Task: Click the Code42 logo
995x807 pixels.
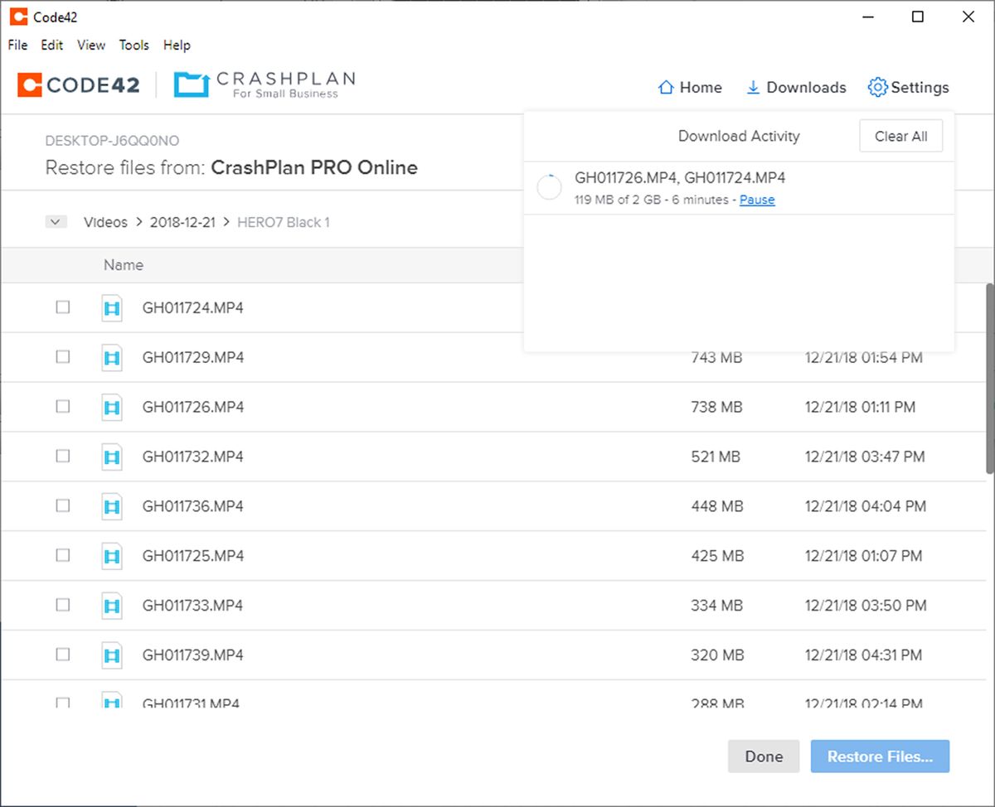Action: 77,85
